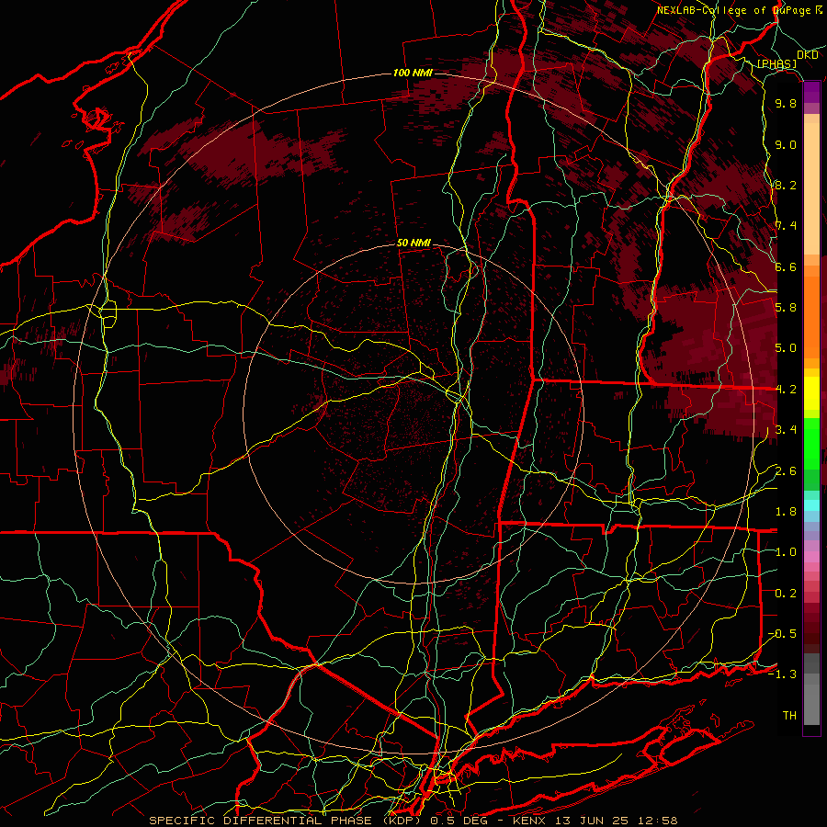
Task: Click the "100 NMI" range ring label
Action: coord(413,73)
